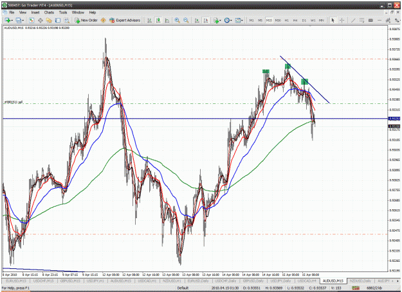Click the Periods clock icon
The width and height of the screenshot is (402, 292).
[226, 20]
